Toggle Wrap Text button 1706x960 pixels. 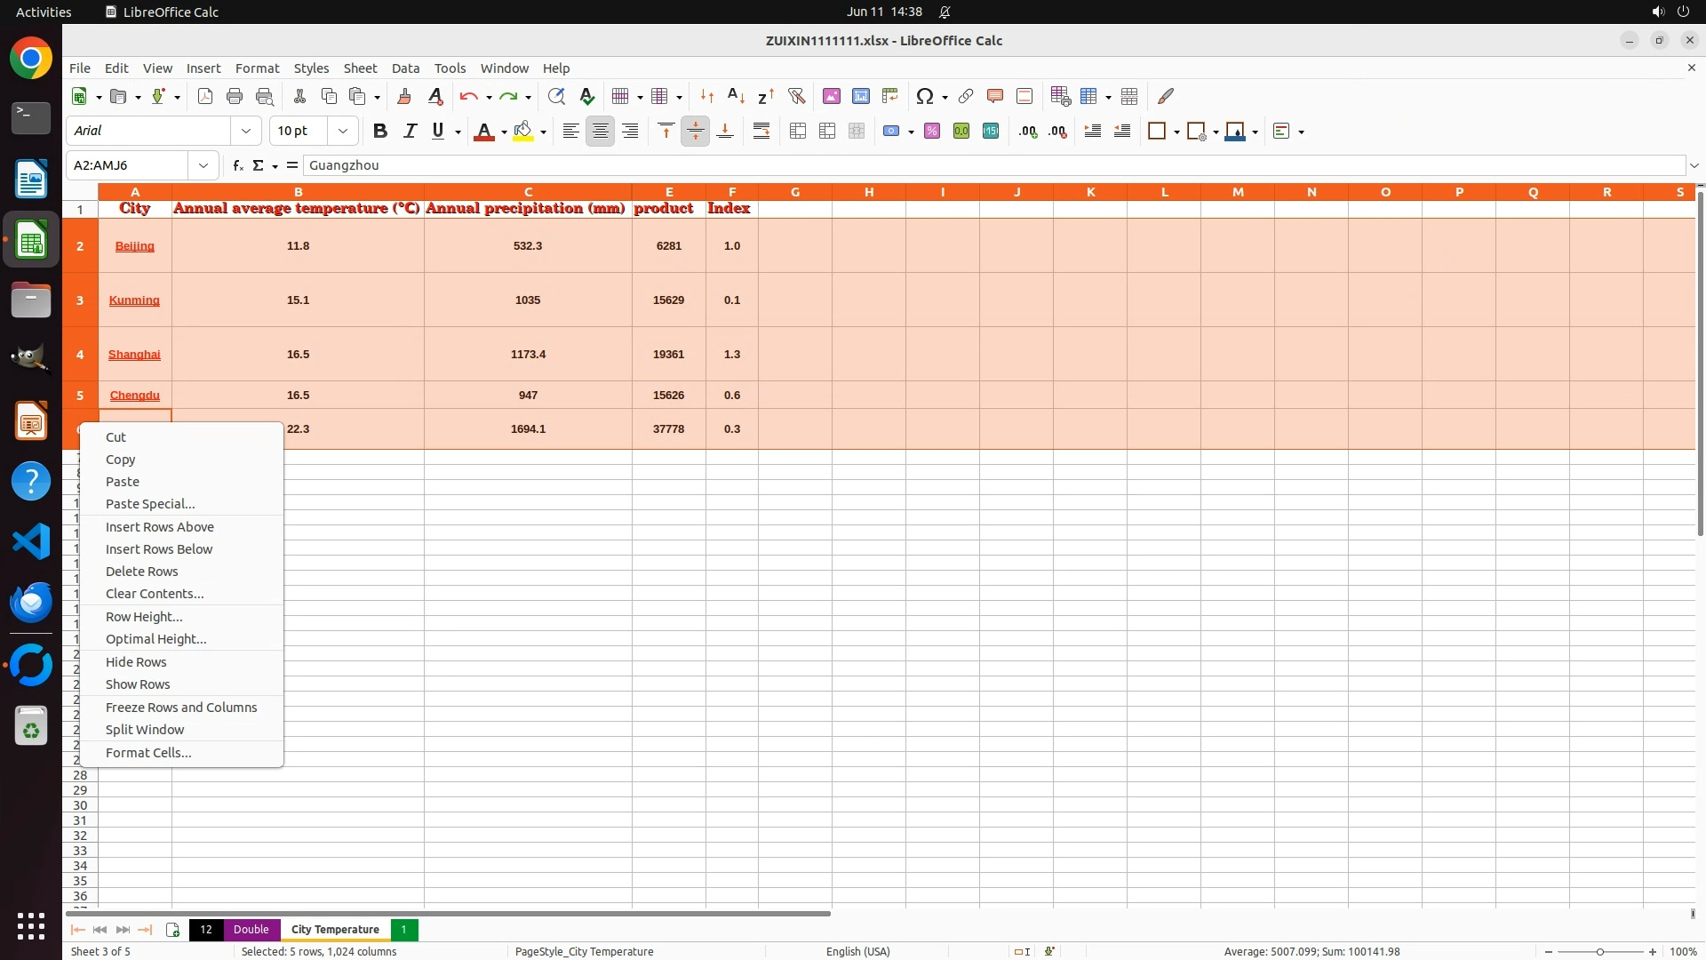coord(761,131)
